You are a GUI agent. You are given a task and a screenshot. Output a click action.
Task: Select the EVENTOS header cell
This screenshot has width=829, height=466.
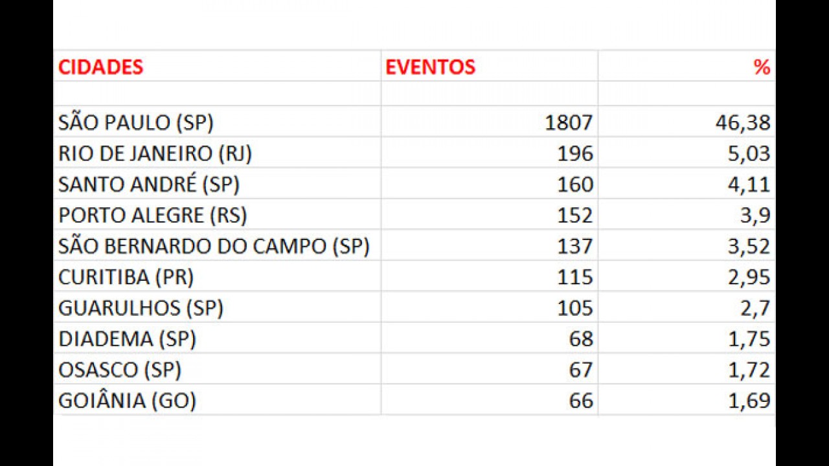tap(490, 66)
